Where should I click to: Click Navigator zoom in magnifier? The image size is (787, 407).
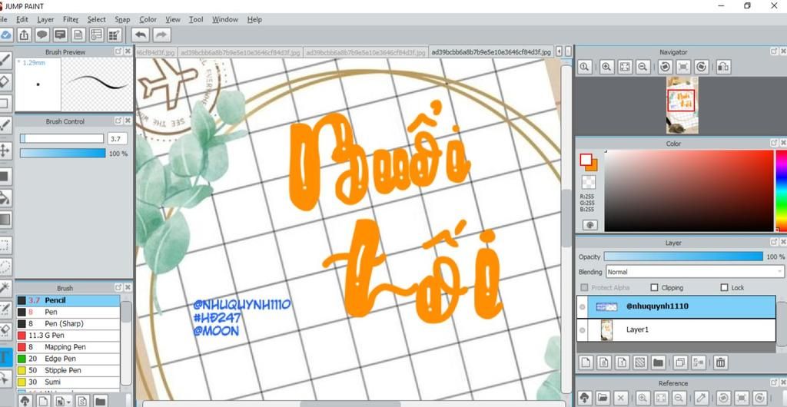606,67
